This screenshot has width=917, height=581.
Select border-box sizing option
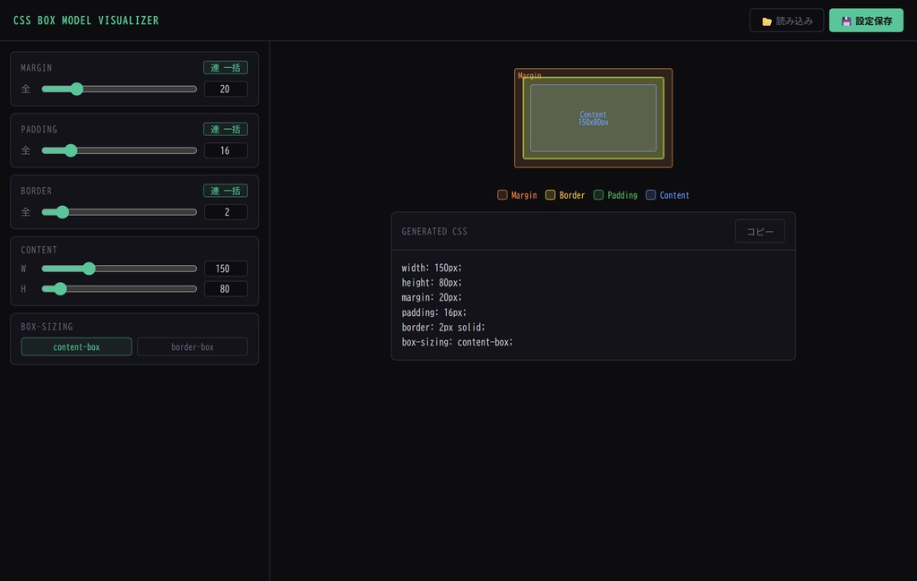193,346
